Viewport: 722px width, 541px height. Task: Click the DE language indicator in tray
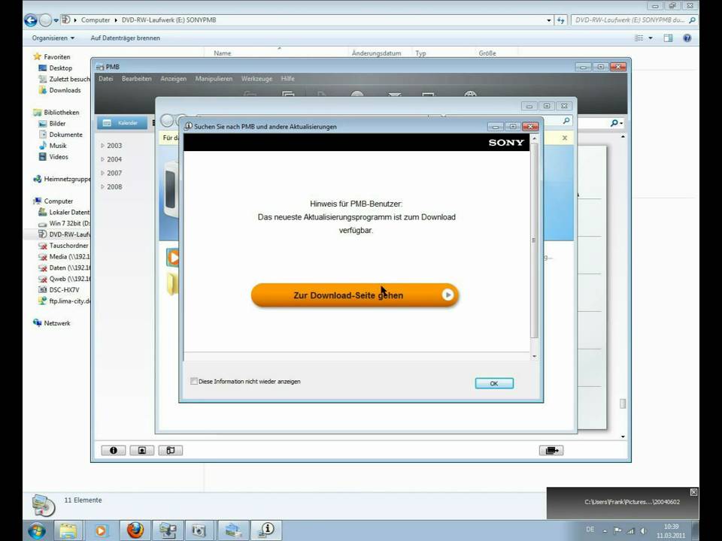pos(590,530)
